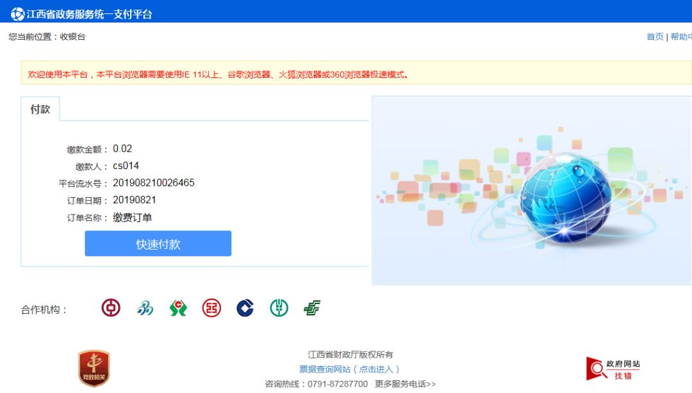The height and width of the screenshot is (393, 692).
Task: Open the 党政机关 red shield badge
Action: tap(94, 368)
